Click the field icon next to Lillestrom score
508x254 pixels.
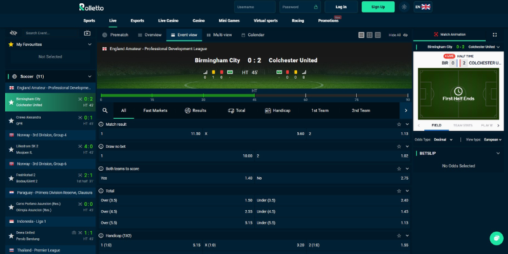[80, 147]
